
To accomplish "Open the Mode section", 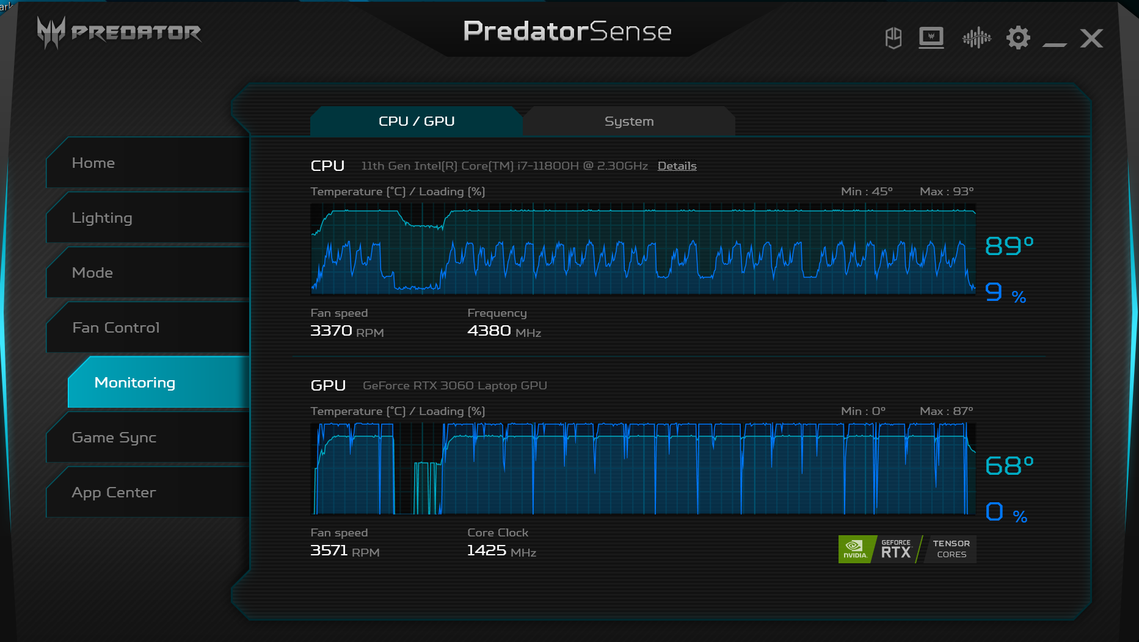I will coord(148,273).
